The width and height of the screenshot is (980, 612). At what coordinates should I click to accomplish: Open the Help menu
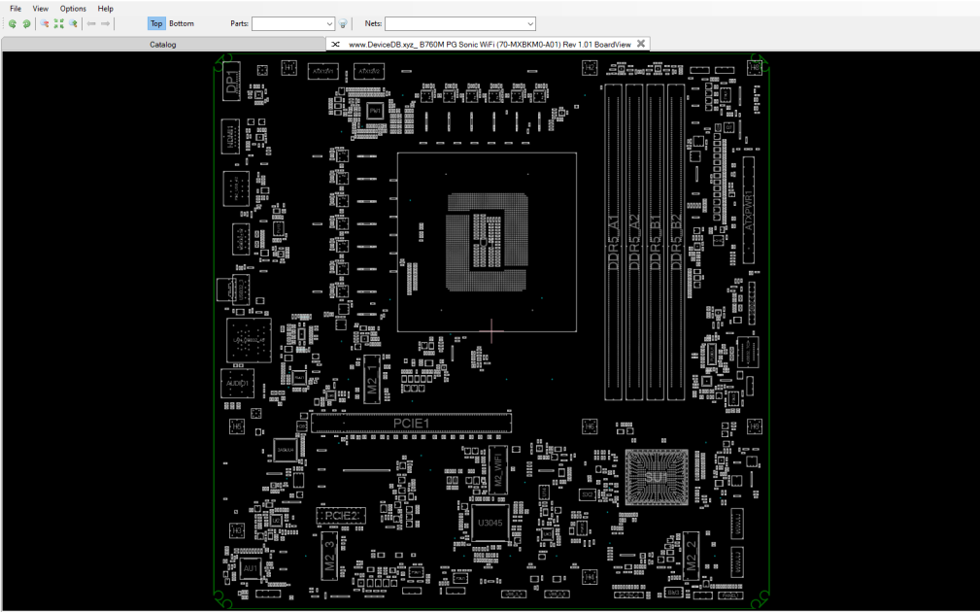click(106, 9)
